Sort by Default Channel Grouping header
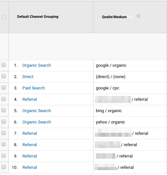This screenshot has width=167, height=175. tap(38, 17)
